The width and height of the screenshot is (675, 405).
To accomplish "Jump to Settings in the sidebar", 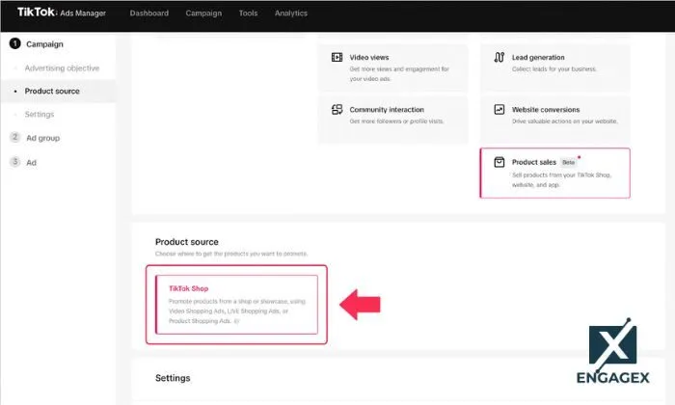I will pyautogui.click(x=40, y=115).
